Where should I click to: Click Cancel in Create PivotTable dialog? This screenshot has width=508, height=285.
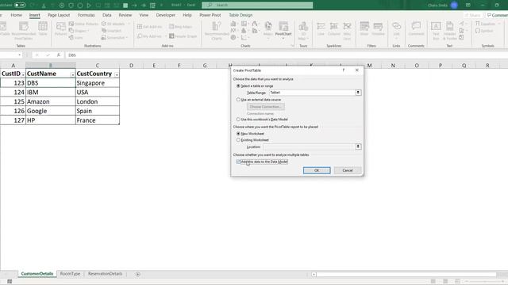point(348,170)
